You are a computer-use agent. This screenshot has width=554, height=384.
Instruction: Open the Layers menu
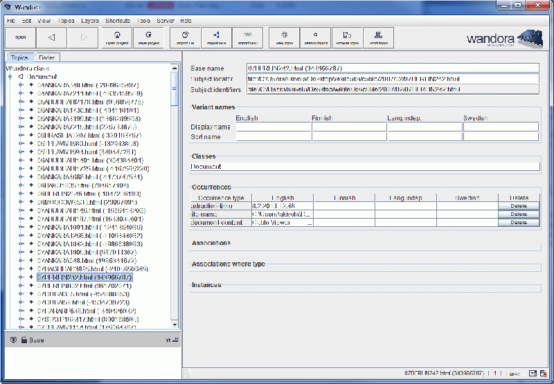[x=90, y=21]
